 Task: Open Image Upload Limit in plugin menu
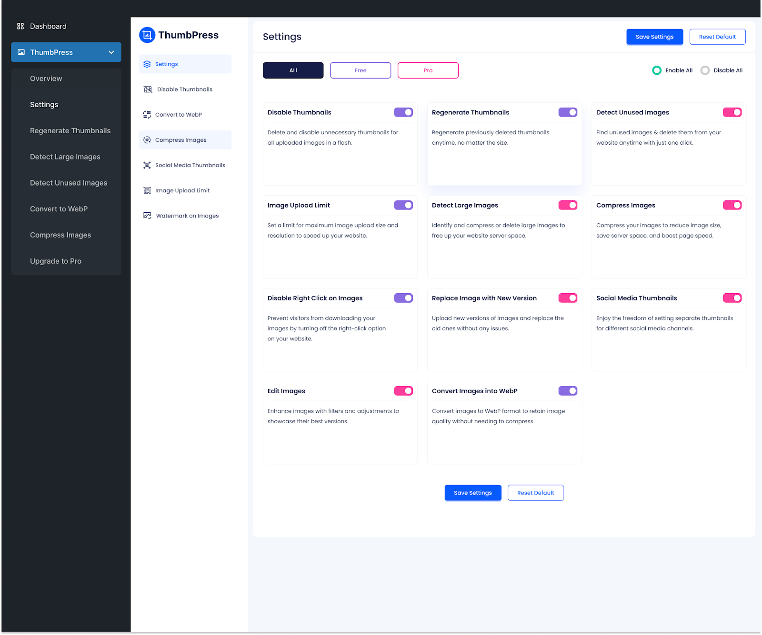tap(182, 190)
